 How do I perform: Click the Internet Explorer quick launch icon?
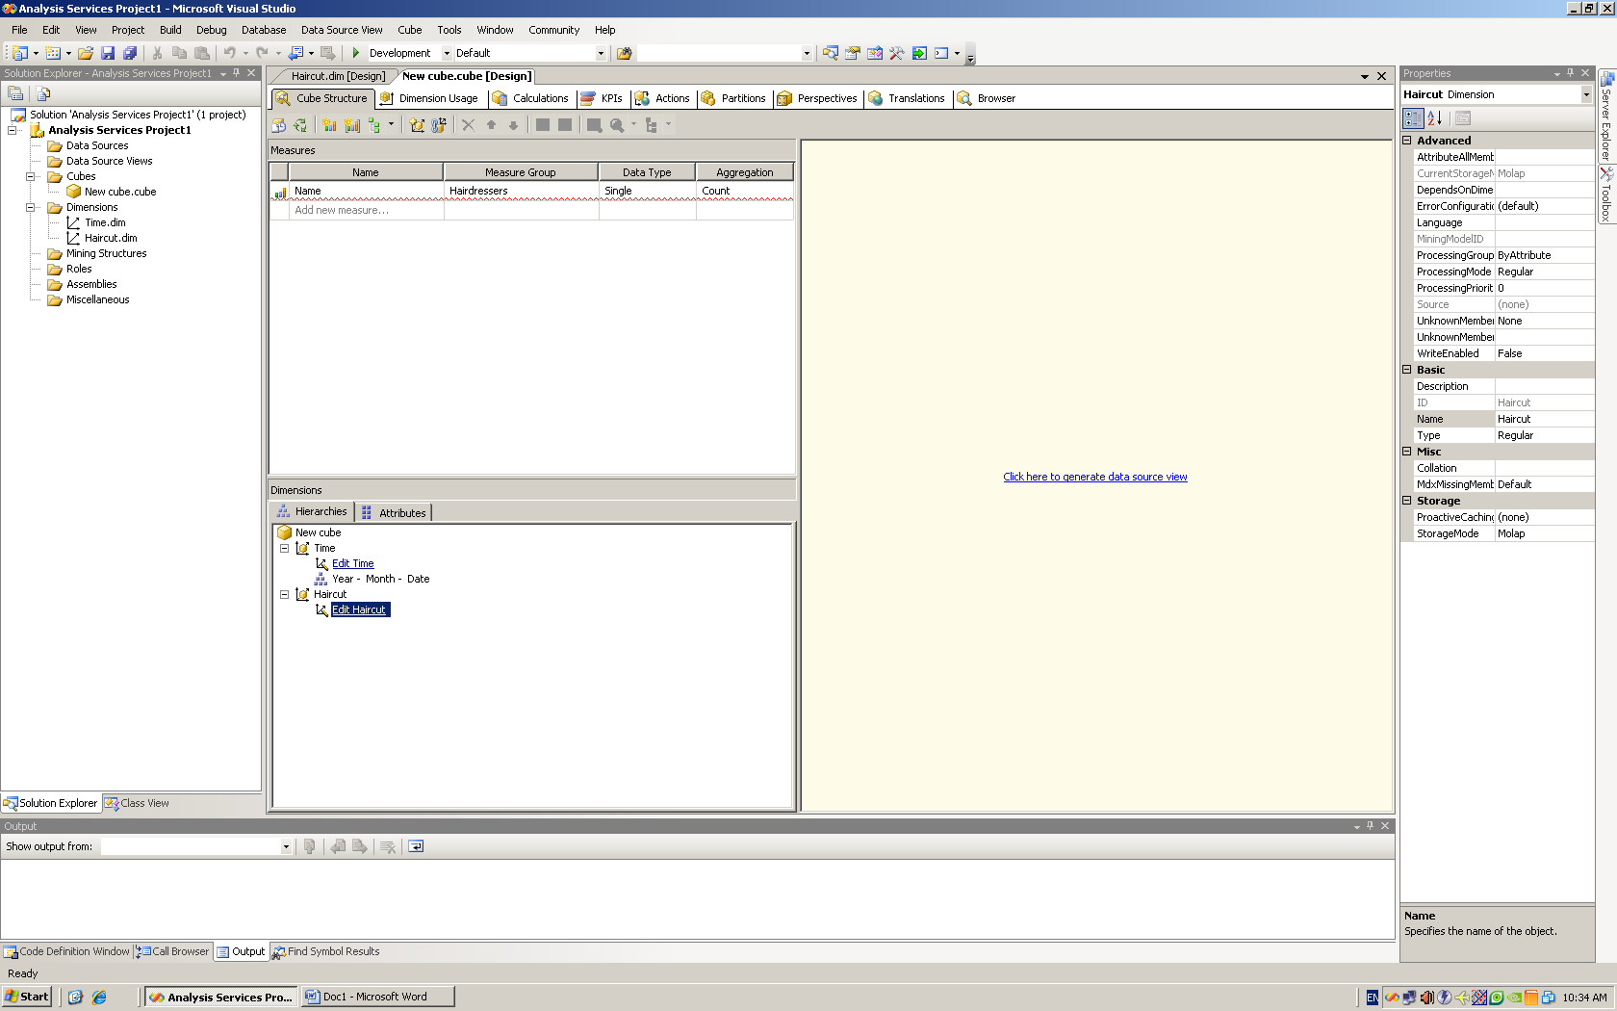tap(99, 998)
